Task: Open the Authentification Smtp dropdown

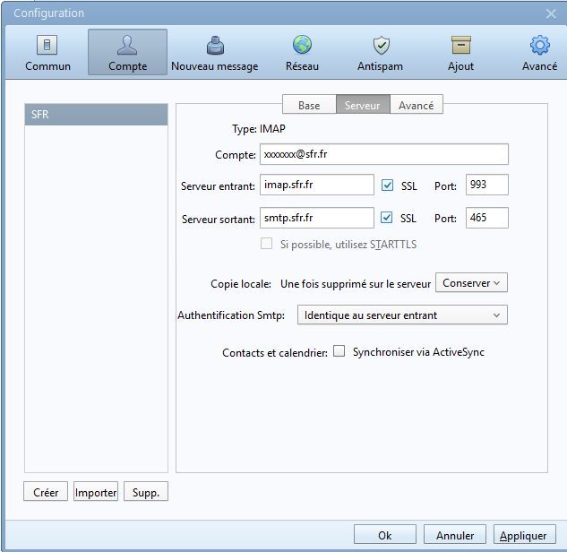Action: 402,315
